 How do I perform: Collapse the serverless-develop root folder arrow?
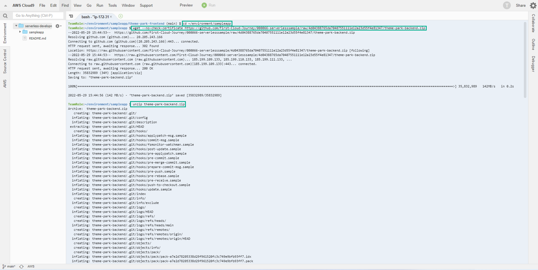point(16,26)
